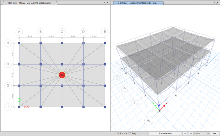Click grid bubble B in plan view
Image resolution: width=220 pixels, height=136 pixels.
[x=40, y=32]
